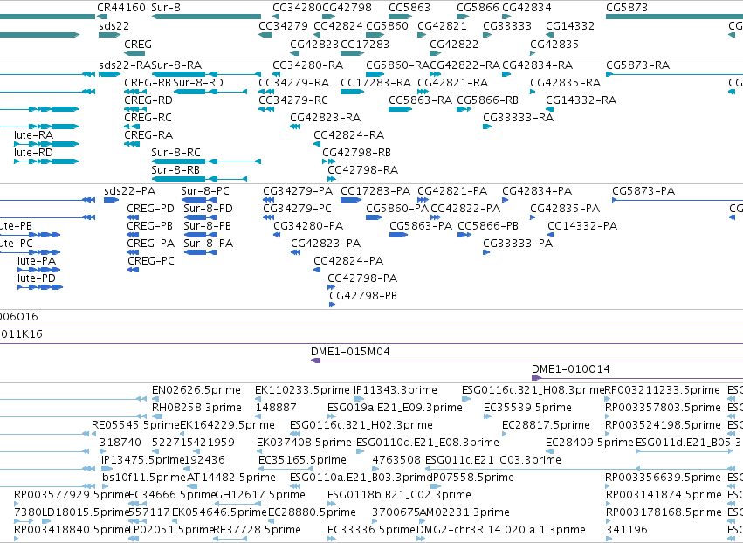Select the CG42823-RA transcript label

pyautogui.click(x=325, y=117)
